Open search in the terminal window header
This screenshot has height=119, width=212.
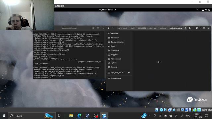click(x=93, y=28)
